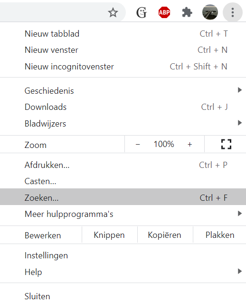Open the Grammarly extension icon
246x304 pixels.
point(142,12)
